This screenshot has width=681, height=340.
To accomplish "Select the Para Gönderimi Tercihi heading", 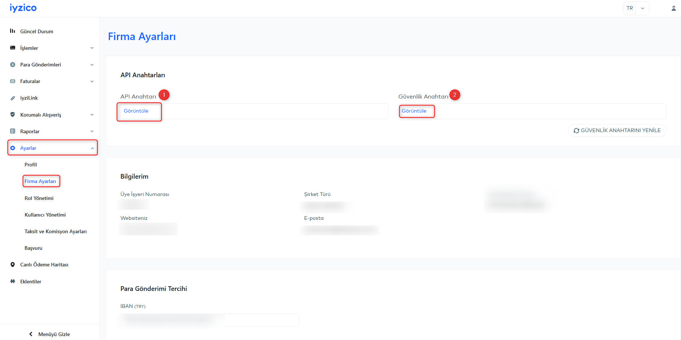I will click(x=154, y=289).
